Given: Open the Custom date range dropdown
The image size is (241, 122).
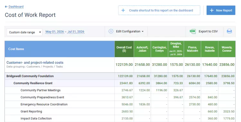Looking at the screenshot, I should 24,32.
